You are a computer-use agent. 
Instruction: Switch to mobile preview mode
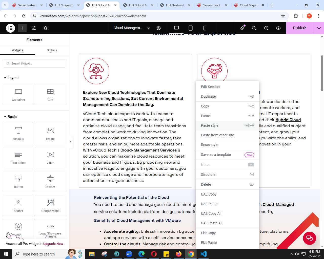click(205, 28)
